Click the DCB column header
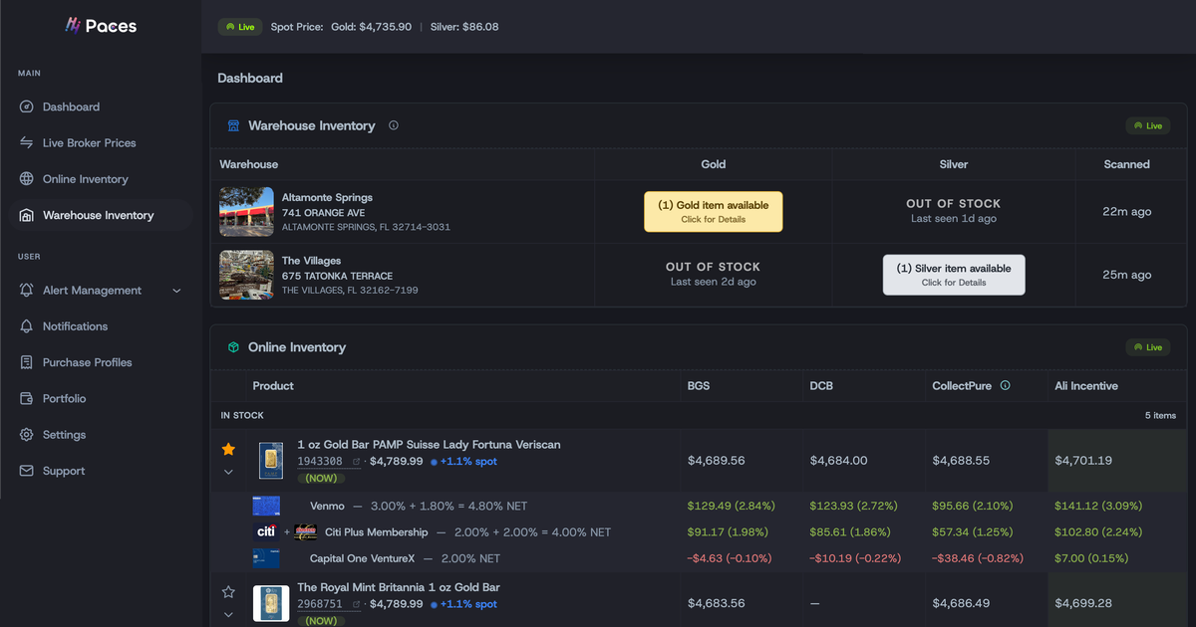Viewport: 1196px width, 627px height. pyautogui.click(x=821, y=385)
